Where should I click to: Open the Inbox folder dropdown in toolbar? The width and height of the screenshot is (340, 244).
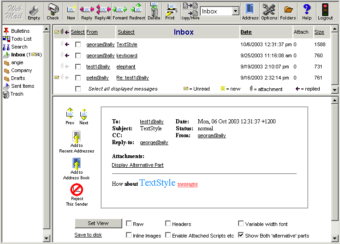235,11
